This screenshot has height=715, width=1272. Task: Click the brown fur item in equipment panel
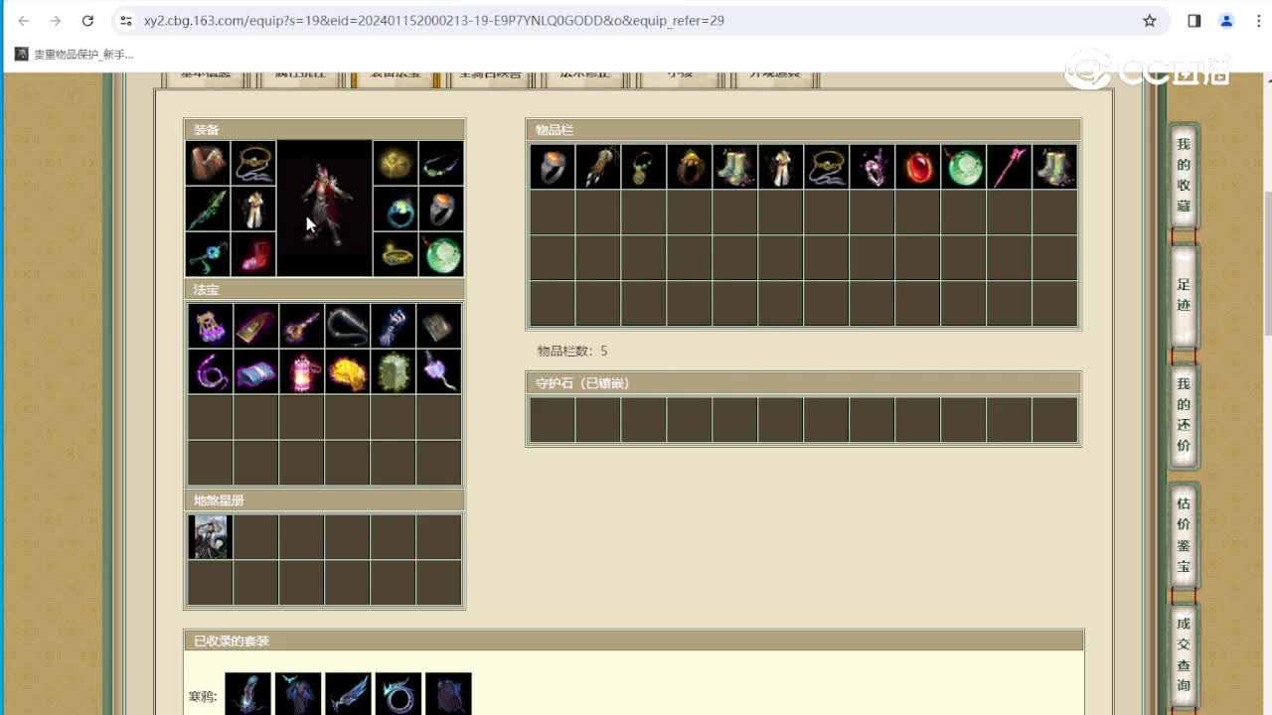[209, 163]
